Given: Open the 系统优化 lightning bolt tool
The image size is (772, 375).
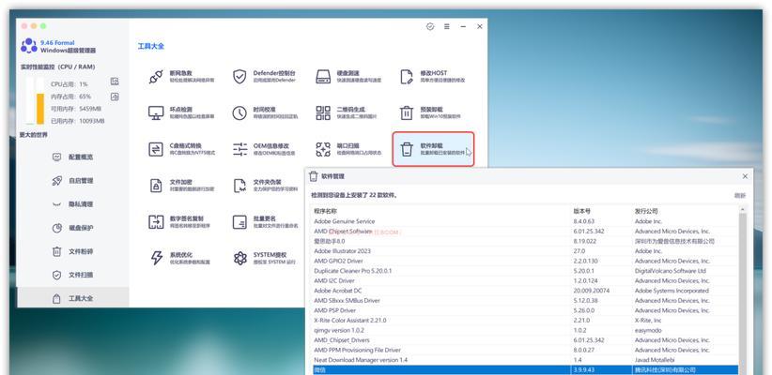Looking at the screenshot, I should tap(181, 259).
